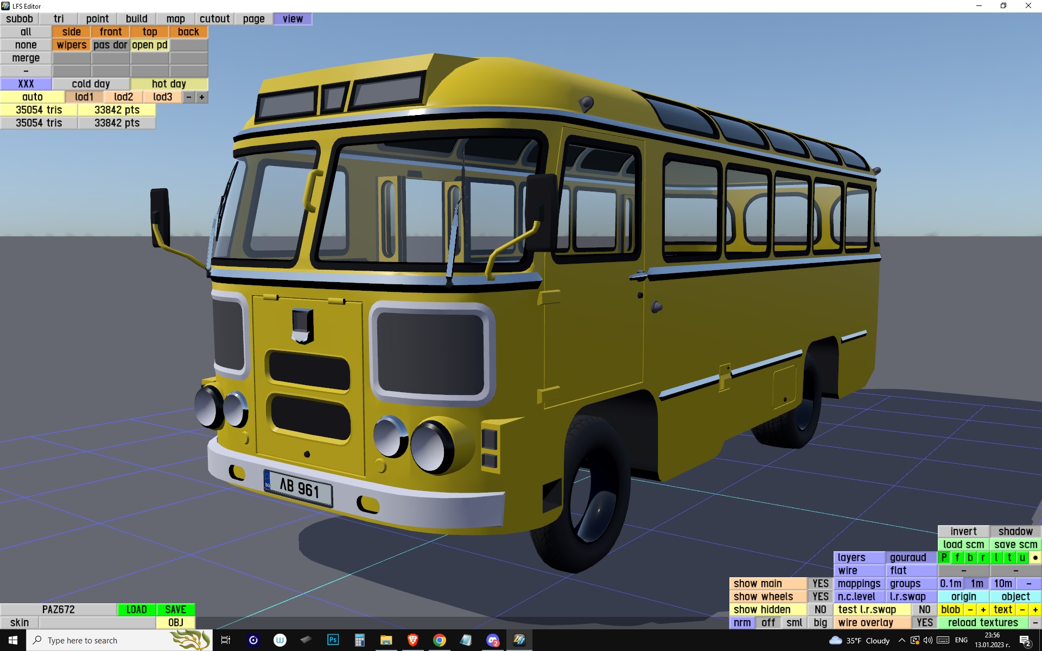Choose the big text size option

[820, 622]
